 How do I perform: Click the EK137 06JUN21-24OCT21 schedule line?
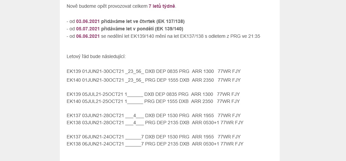pos(154,137)
